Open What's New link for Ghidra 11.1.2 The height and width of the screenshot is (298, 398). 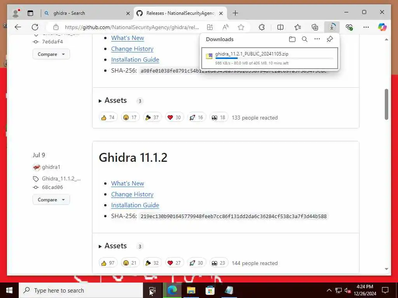pyautogui.click(x=127, y=184)
